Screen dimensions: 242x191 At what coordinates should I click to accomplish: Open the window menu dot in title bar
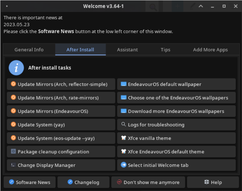7,6
